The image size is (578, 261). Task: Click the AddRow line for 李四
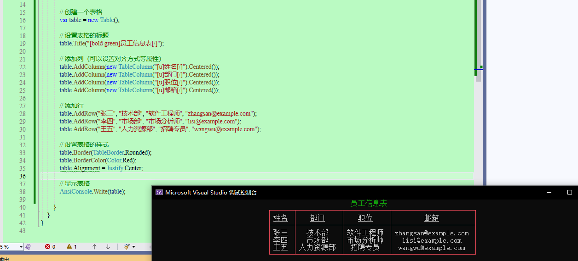[150, 122]
